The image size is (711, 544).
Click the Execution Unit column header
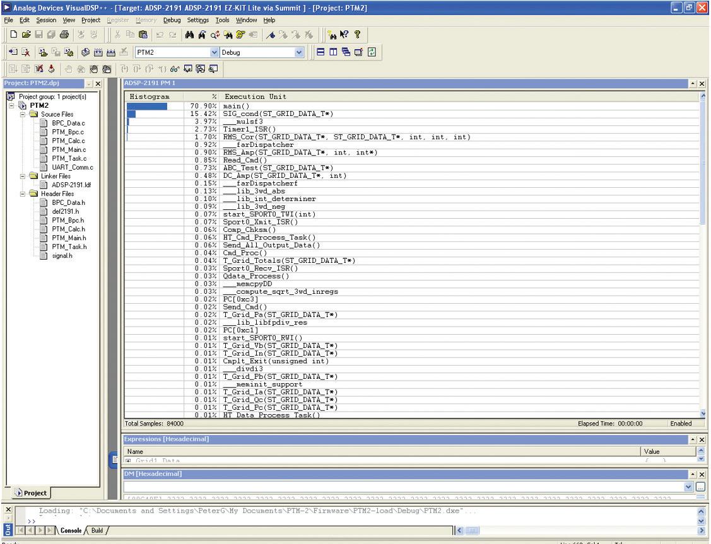pos(459,96)
